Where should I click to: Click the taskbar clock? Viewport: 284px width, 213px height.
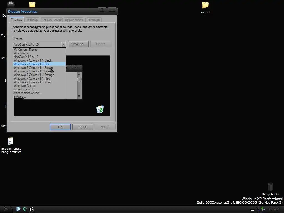[x=274, y=209]
